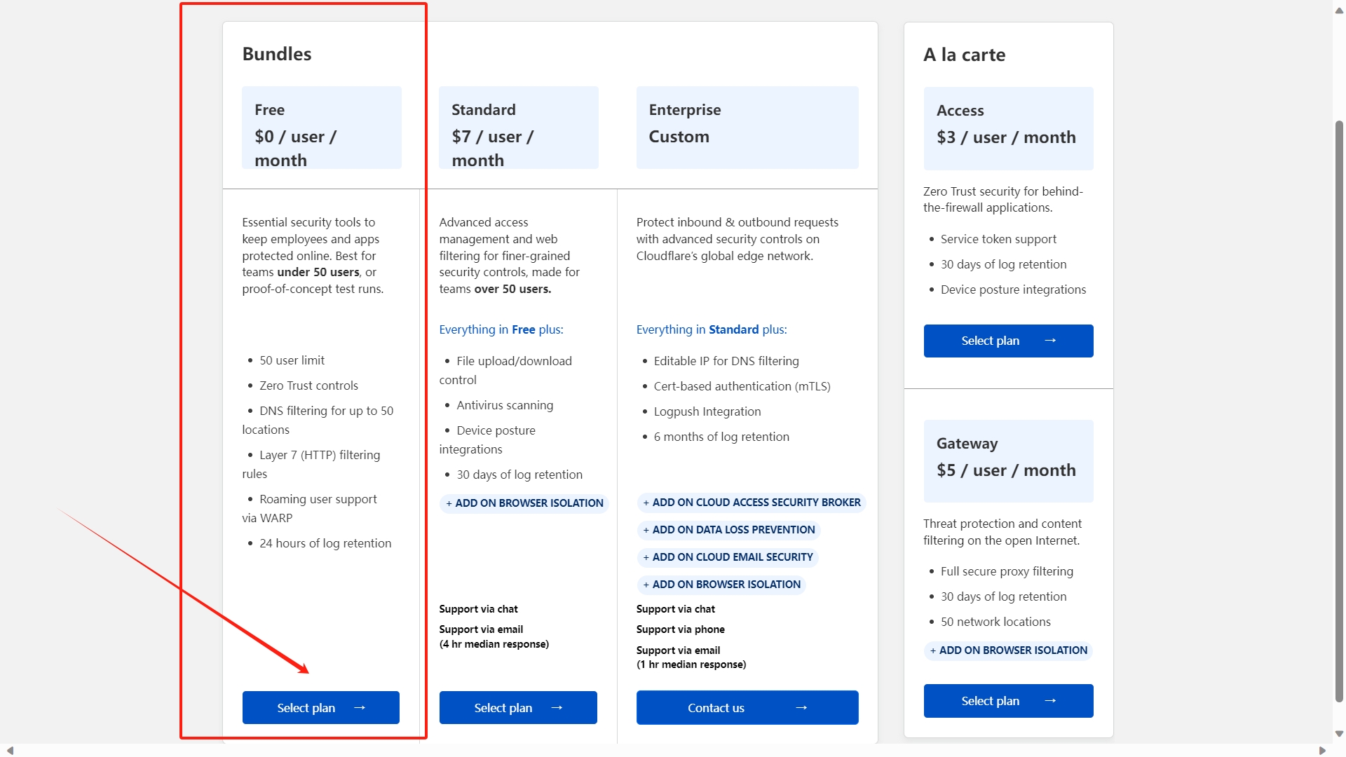Image resolution: width=1346 pixels, height=757 pixels.
Task: Click arrow icon on Contact us button
Action: 801,708
